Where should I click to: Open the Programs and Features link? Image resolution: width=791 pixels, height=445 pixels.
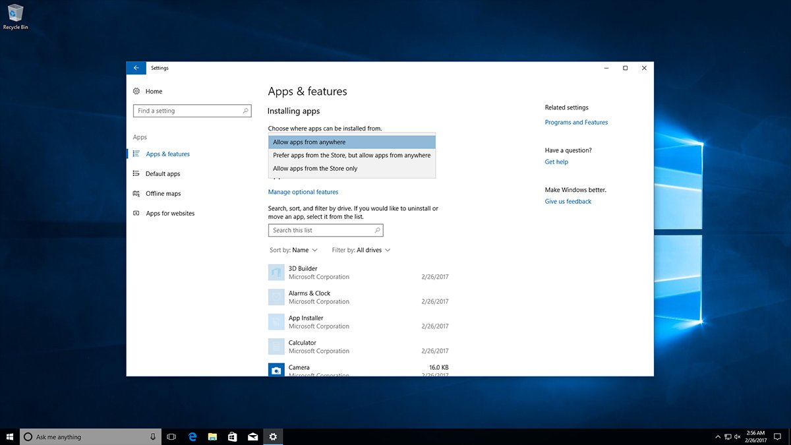coord(576,123)
